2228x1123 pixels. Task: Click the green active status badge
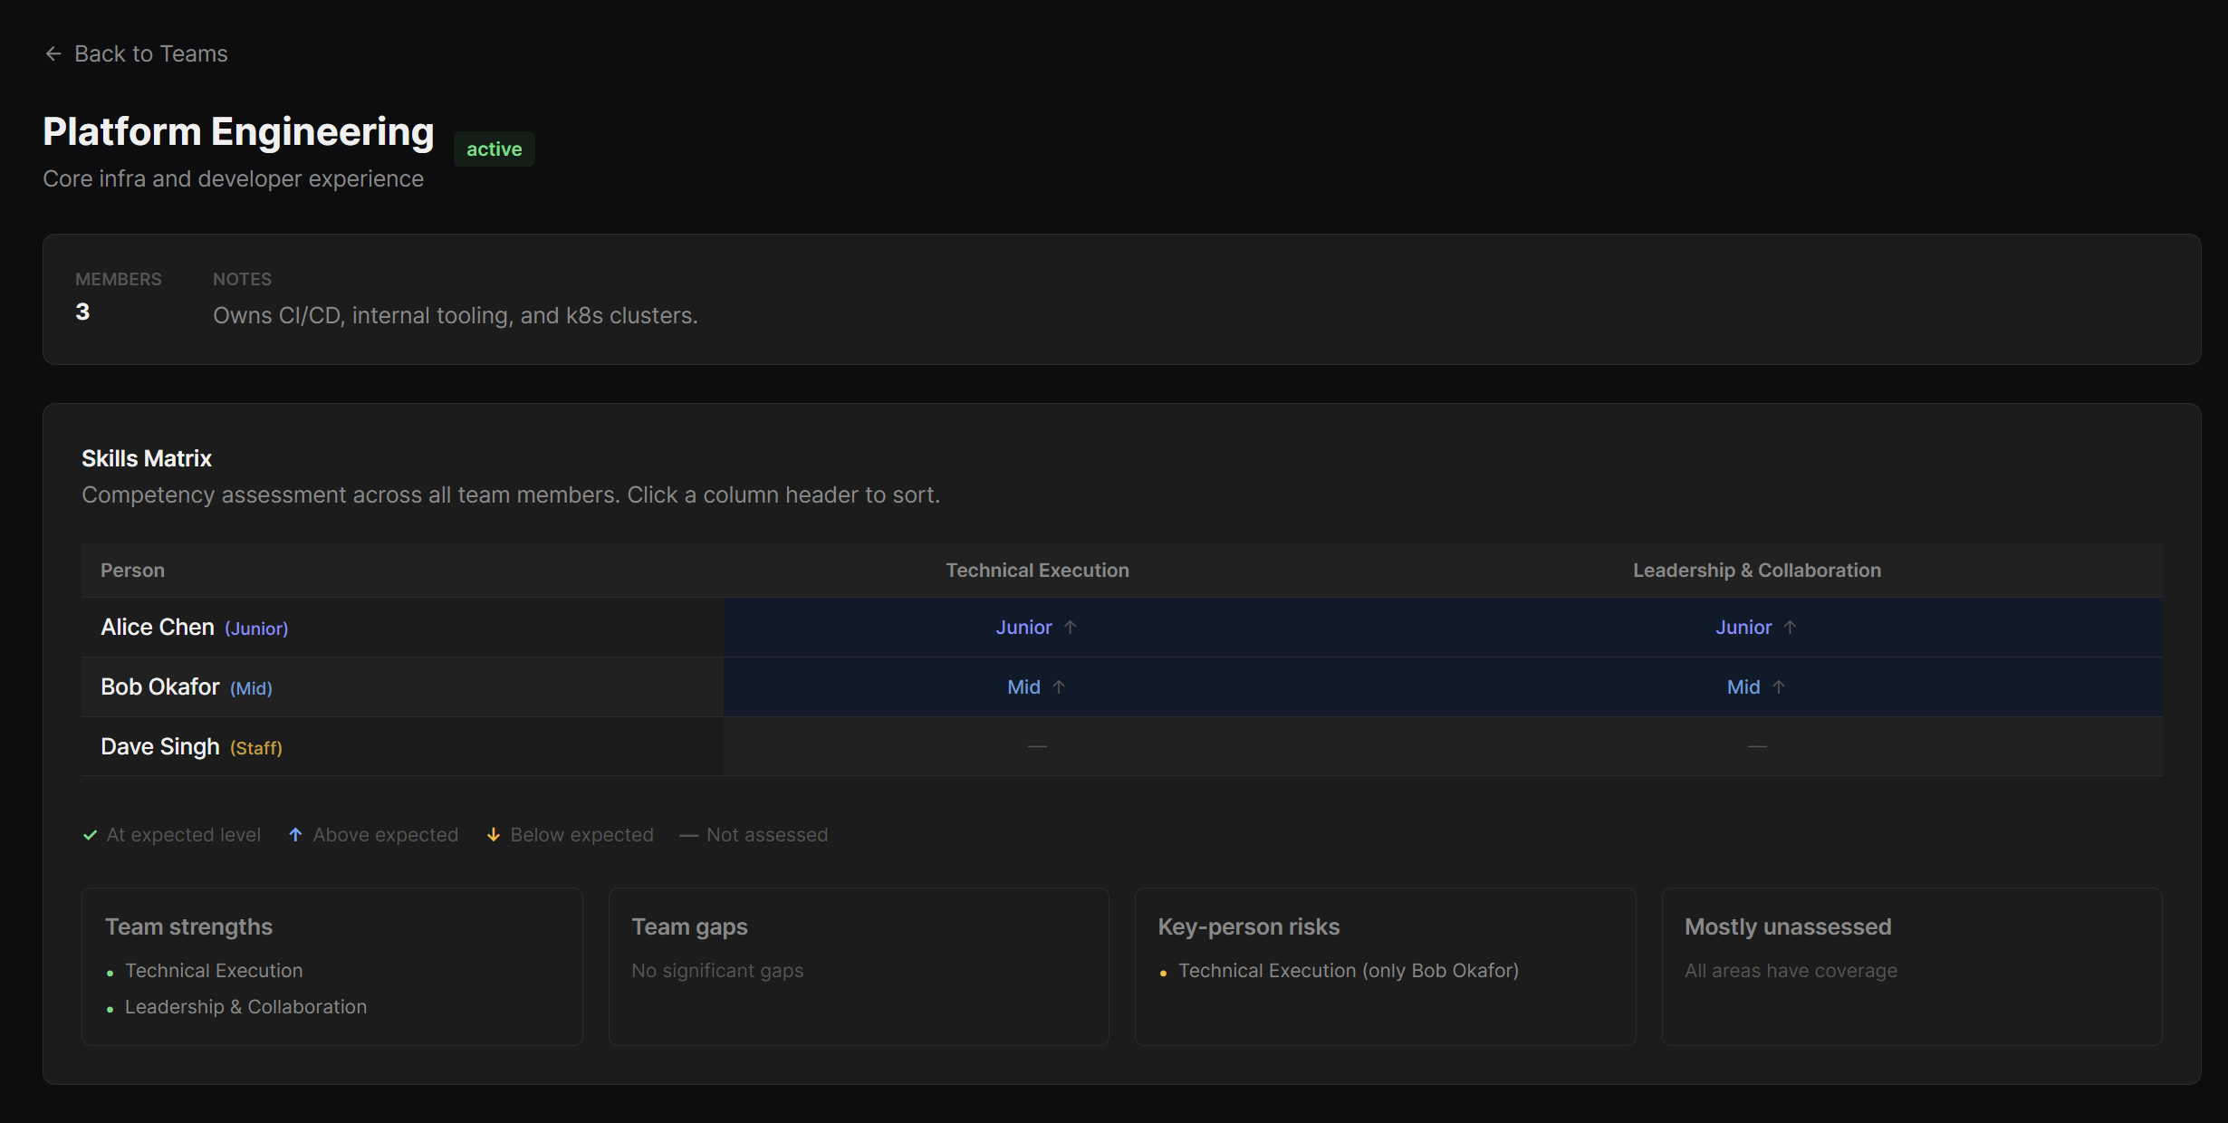click(494, 149)
